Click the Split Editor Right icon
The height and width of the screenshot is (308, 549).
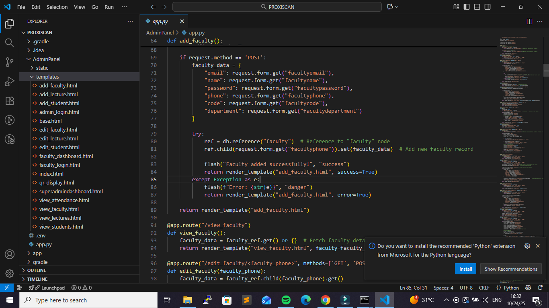(x=529, y=21)
